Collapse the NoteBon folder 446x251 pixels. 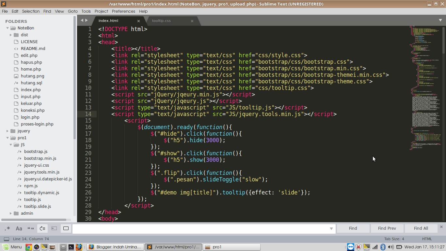[8, 28]
